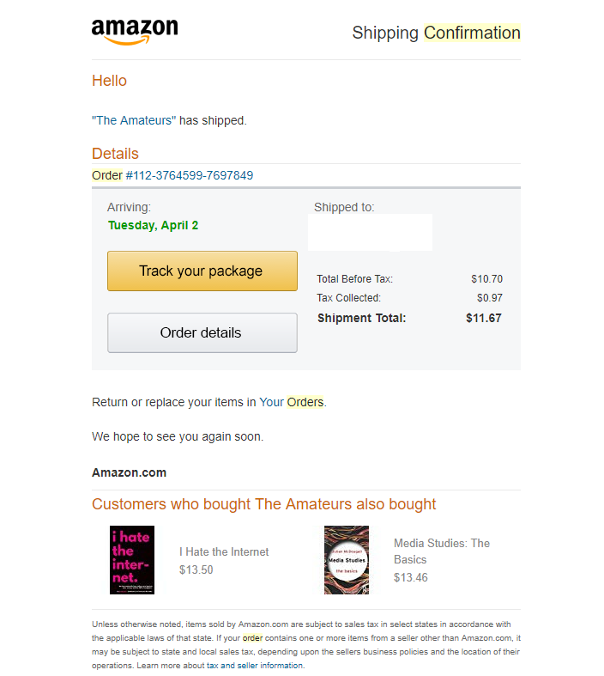
Task: Click the Amazon logo
Action: (135, 32)
